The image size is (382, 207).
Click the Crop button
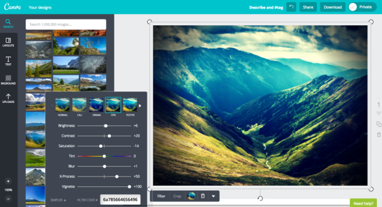tap(177, 196)
